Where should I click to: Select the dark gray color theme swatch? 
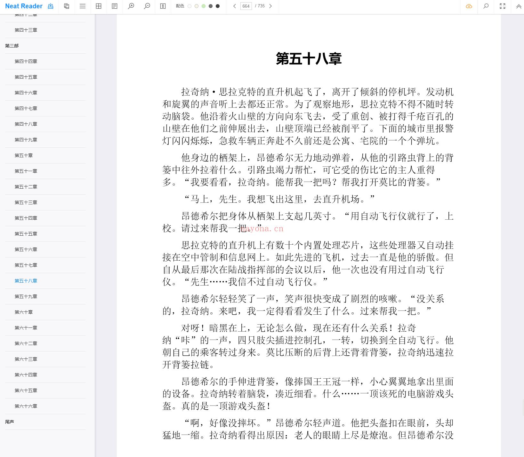coord(211,6)
